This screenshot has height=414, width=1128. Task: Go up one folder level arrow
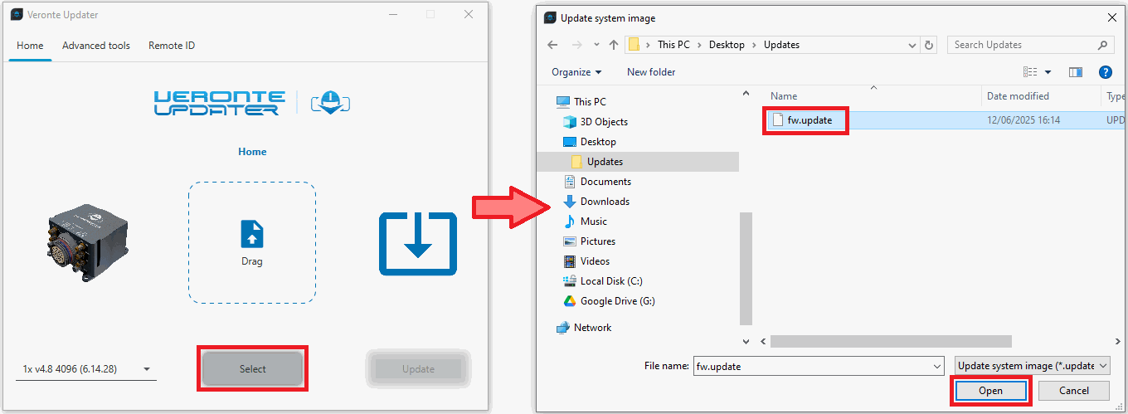point(614,45)
